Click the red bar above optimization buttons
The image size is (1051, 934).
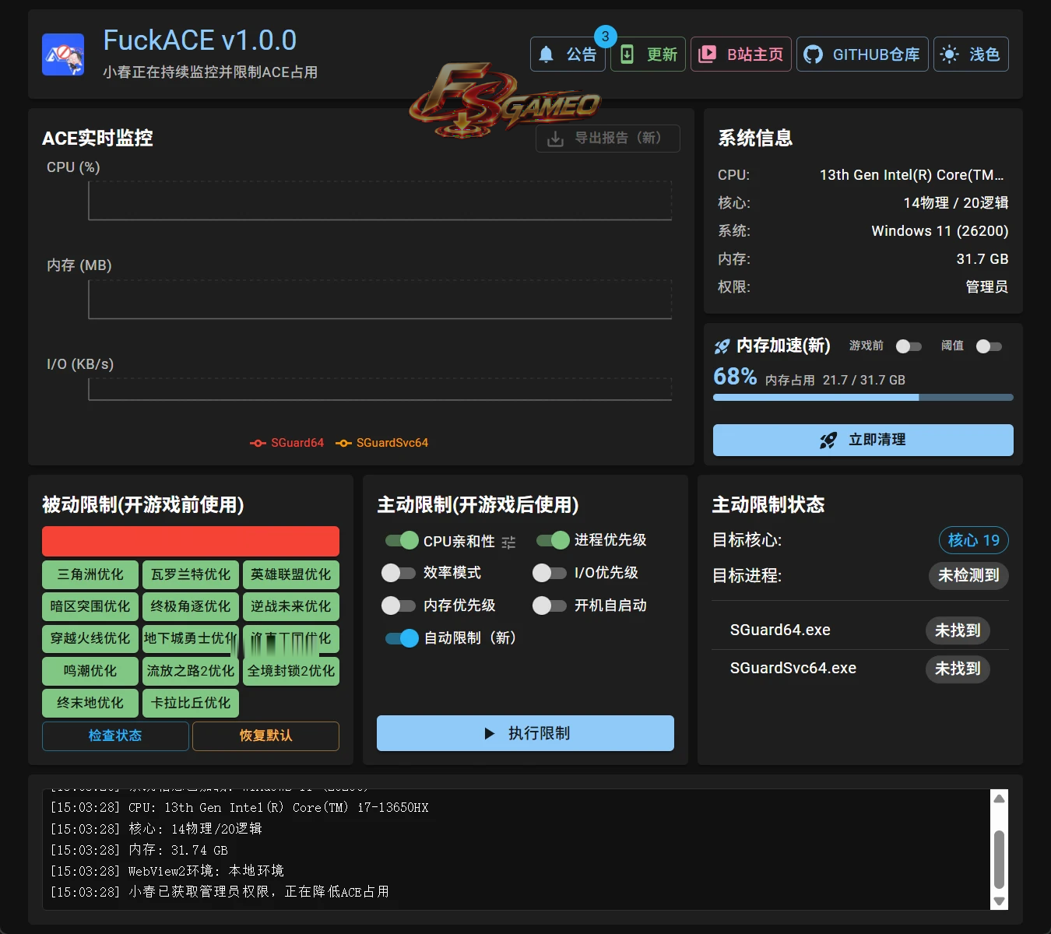pos(191,541)
